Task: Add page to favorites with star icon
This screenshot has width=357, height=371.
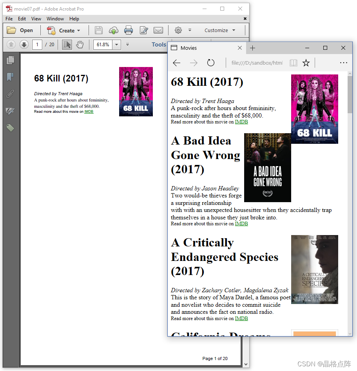Action: 306,63
